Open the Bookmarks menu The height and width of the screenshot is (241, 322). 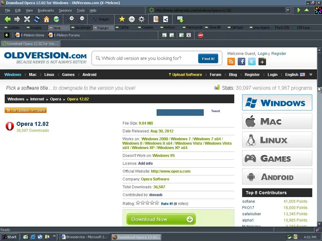pyautogui.click(x=46, y=10)
